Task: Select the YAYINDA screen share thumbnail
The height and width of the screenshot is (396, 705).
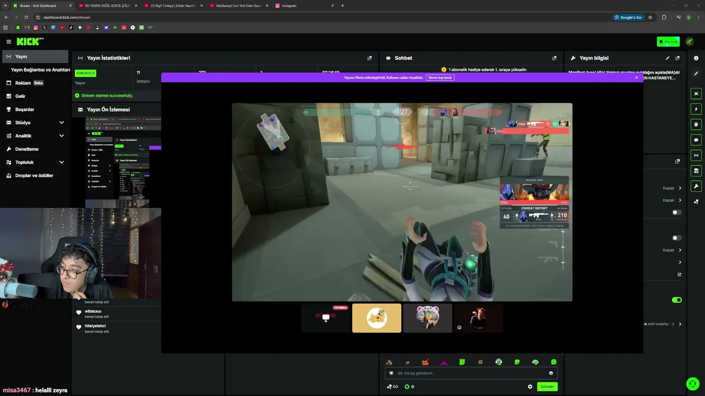Action: (326, 318)
